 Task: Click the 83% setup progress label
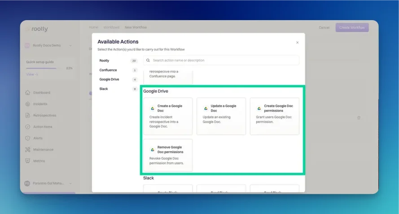click(69, 68)
